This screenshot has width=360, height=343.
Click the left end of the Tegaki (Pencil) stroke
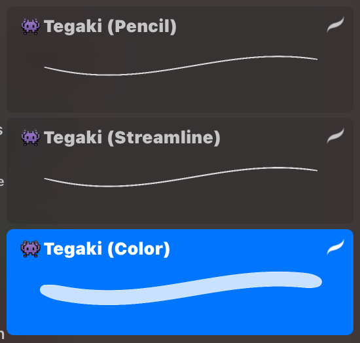click(45, 67)
